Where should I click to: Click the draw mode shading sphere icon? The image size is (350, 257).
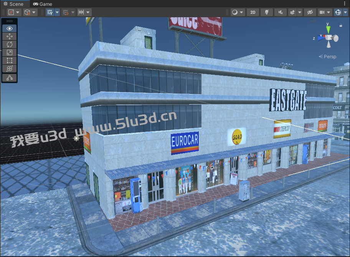tap(235, 12)
